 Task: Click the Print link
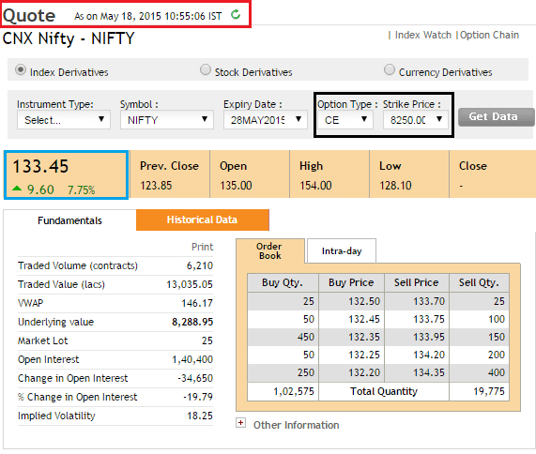pyautogui.click(x=202, y=247)
